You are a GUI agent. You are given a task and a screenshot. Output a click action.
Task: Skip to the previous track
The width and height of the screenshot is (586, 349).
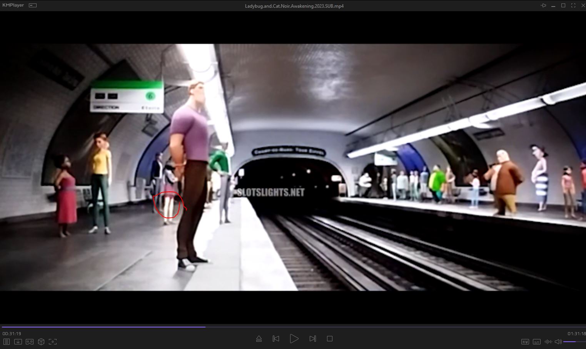coord(276,339)
